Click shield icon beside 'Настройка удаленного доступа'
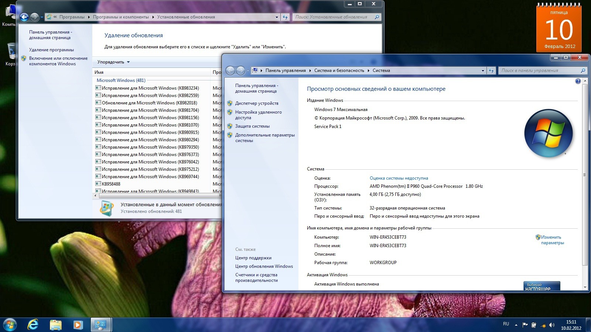 [x=230, y=112]
